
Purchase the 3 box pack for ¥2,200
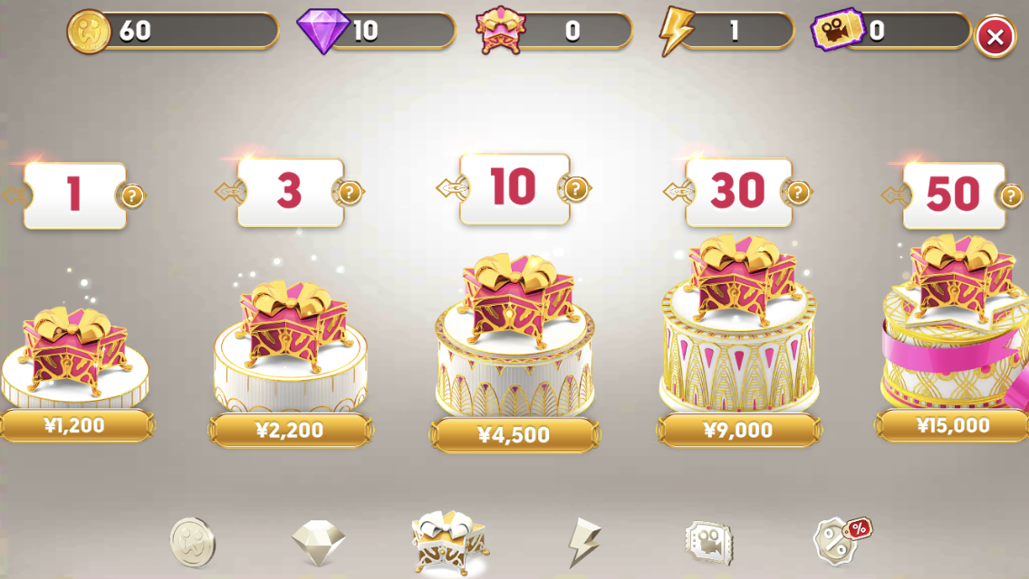coord(290,430)
